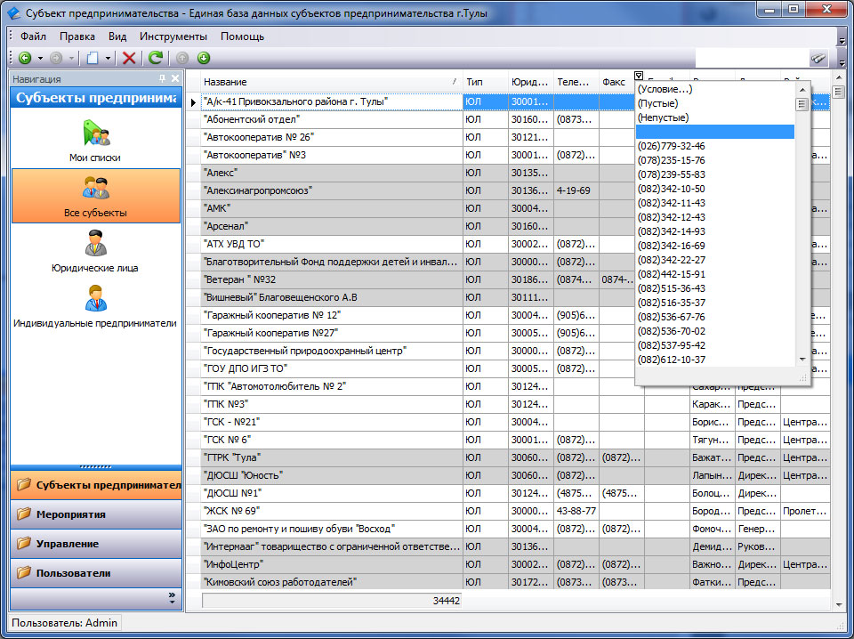Open the Инструменты menu
The width and height of the screenshot is (854, 639).
point(173,36)
